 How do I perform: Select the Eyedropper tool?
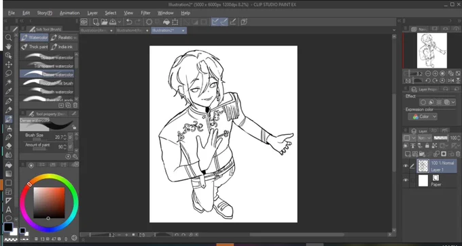pyautogui.click(x=9, y=91)
